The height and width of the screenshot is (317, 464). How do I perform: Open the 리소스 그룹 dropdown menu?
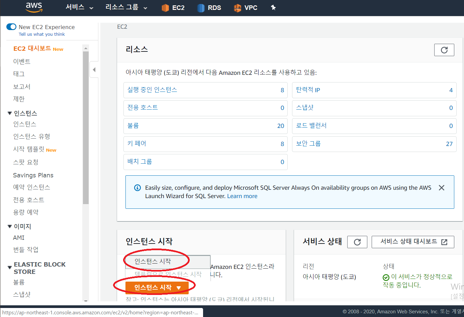(x=126, y=7)
